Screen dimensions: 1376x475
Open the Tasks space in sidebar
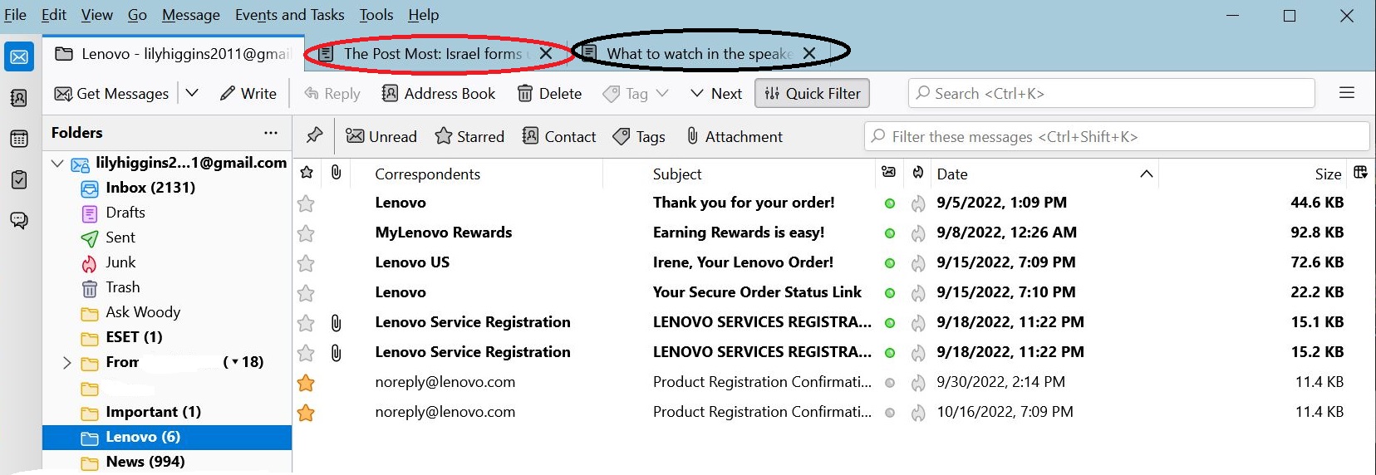pyautogui.click(x=18, y=179)
